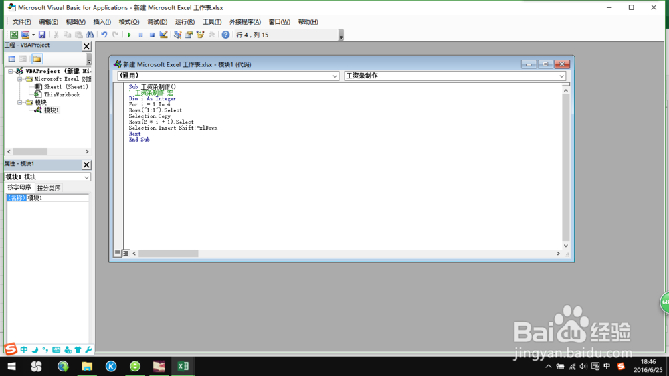Click the Insert UserForm toolbar icon
The height and width of the screenshot is (376, 669).
pyautogui.click(x=25, y=35)
